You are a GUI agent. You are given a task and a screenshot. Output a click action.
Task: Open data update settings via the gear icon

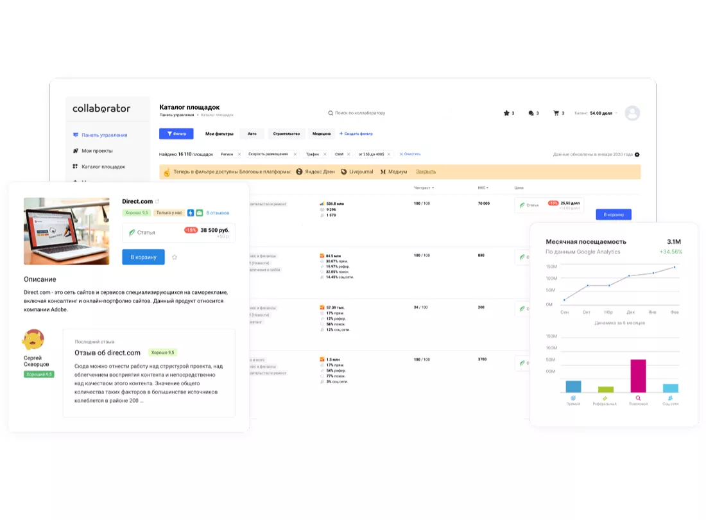point(635,154)
